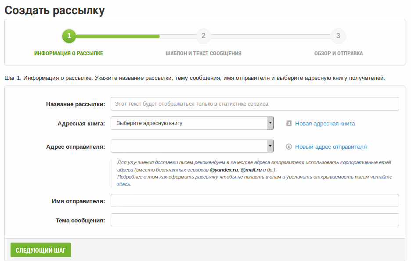Screen dimensions: 411x261
Task: Focus the Тема сообщения input field
Action: click(255, 220)
